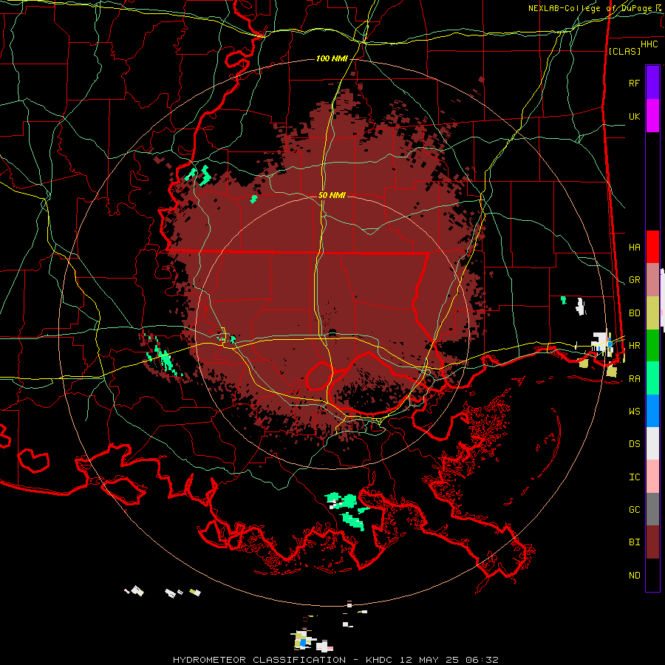The height and width of the screenshot is (665, 665).
Task: Click the HYDROMETEOR CLASSIFICATION caption text
Action: coord(259,660)
